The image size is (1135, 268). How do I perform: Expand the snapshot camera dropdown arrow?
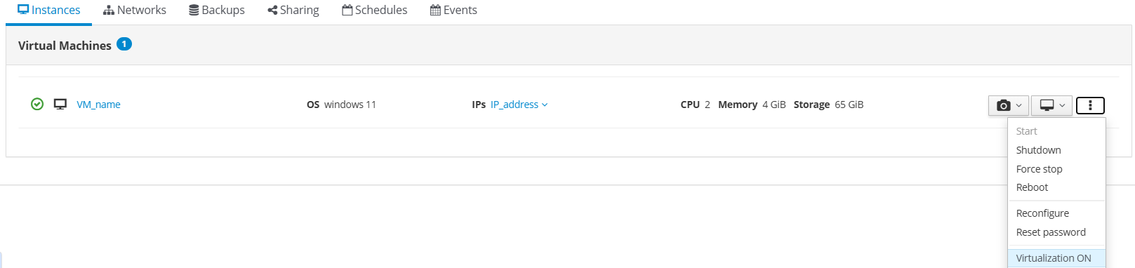tap(1019, 105)
